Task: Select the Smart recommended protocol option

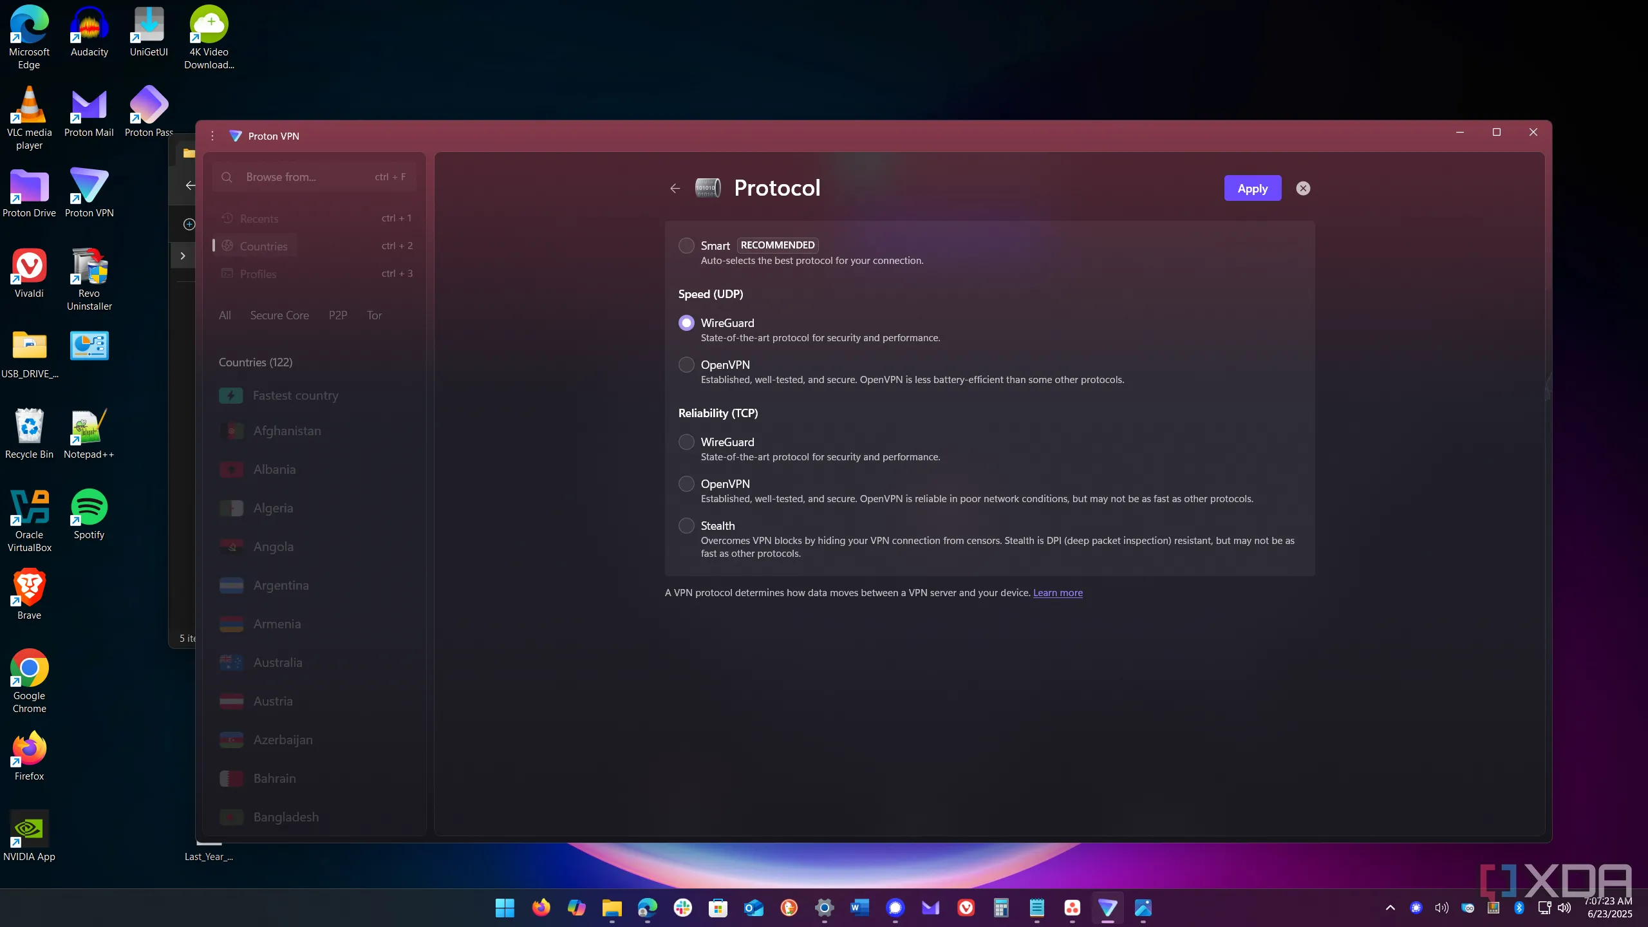Action: coord(686,245)
